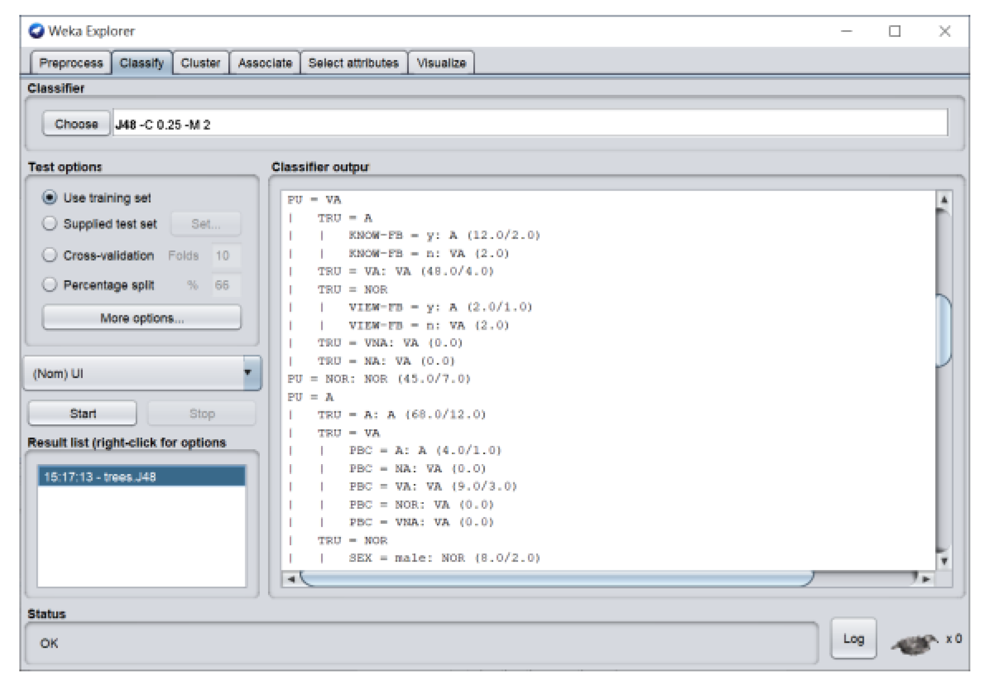Viewport: 988px width, 689px height.
Task: Select Cross-validation option
Action: pos(98,255)
